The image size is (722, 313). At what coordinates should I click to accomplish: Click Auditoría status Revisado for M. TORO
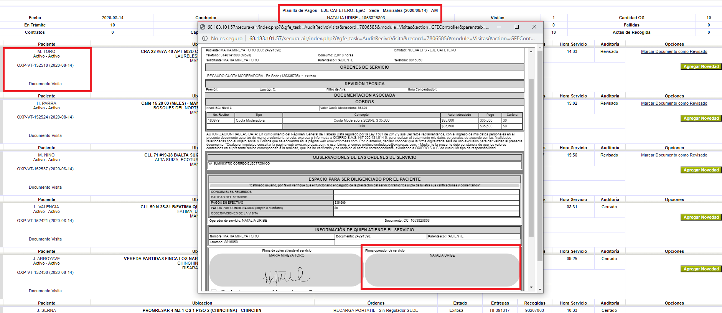click(609, 51)
